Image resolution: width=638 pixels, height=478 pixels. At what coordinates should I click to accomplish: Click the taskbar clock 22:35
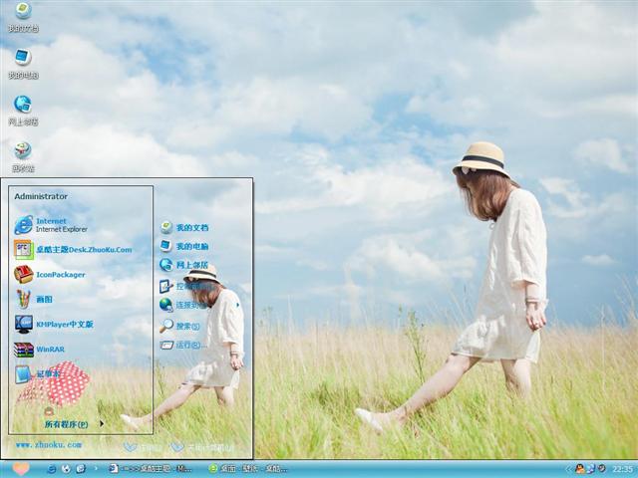622,469
